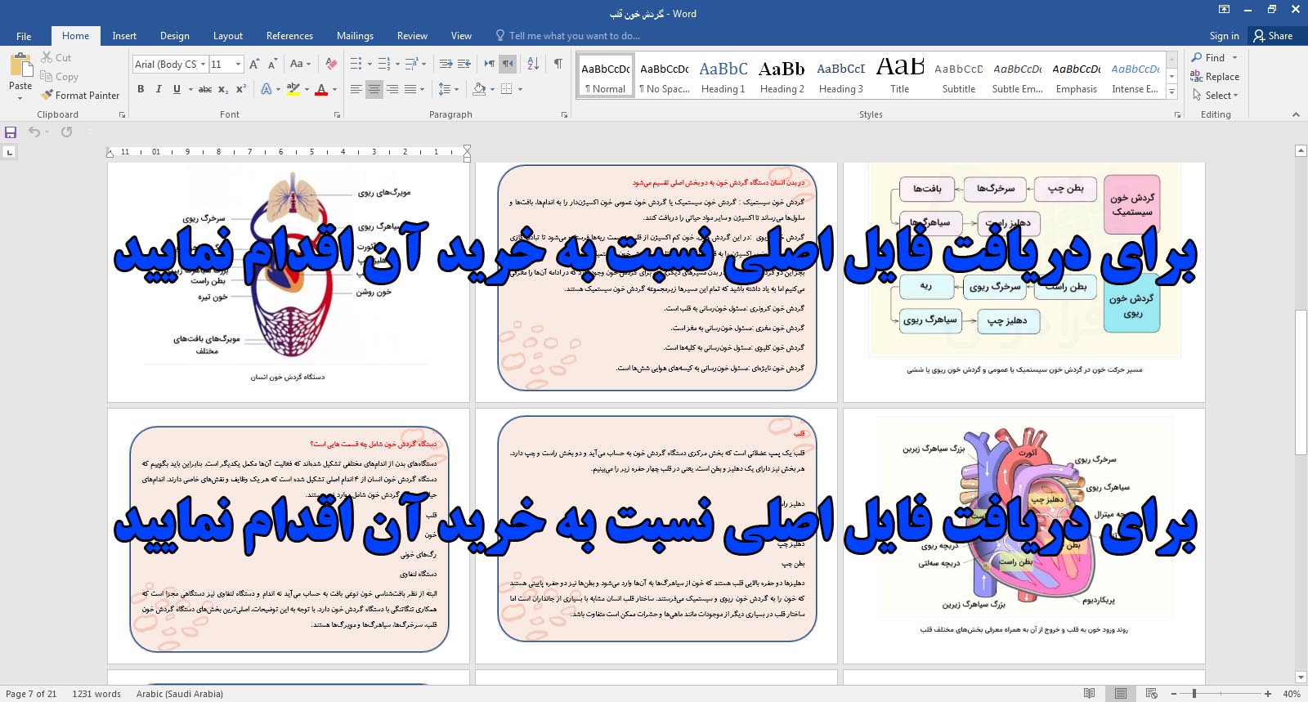Clear all formatting eraser icon
The width and height of the screenshot is (1308, 702).
(331, 64)
